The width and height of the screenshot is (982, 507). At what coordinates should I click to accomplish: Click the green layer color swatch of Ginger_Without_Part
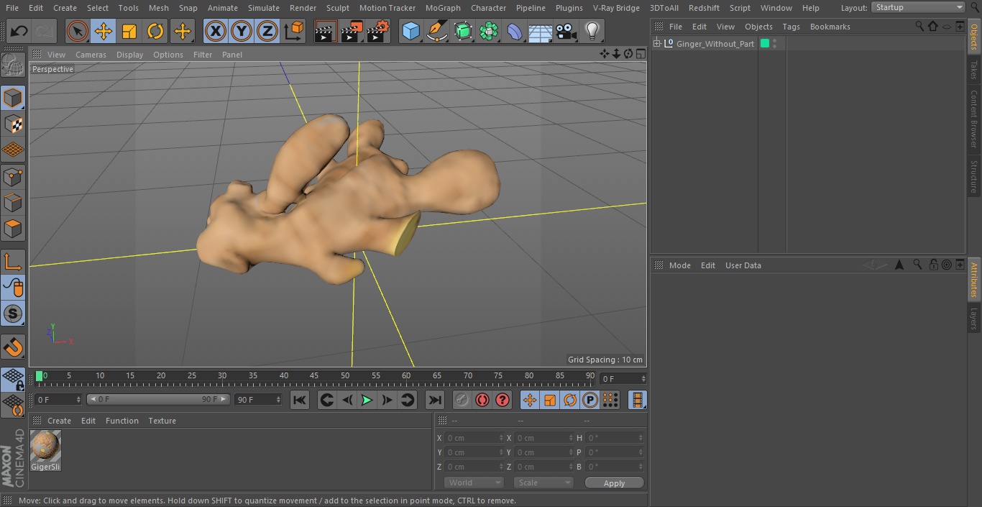(x=765, y=44)
